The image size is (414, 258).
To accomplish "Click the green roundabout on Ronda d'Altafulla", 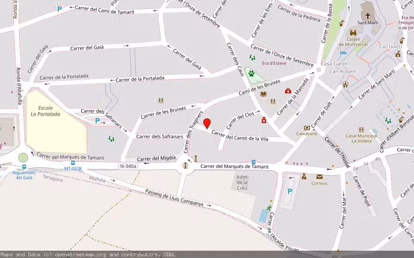I will click(23, 158).
